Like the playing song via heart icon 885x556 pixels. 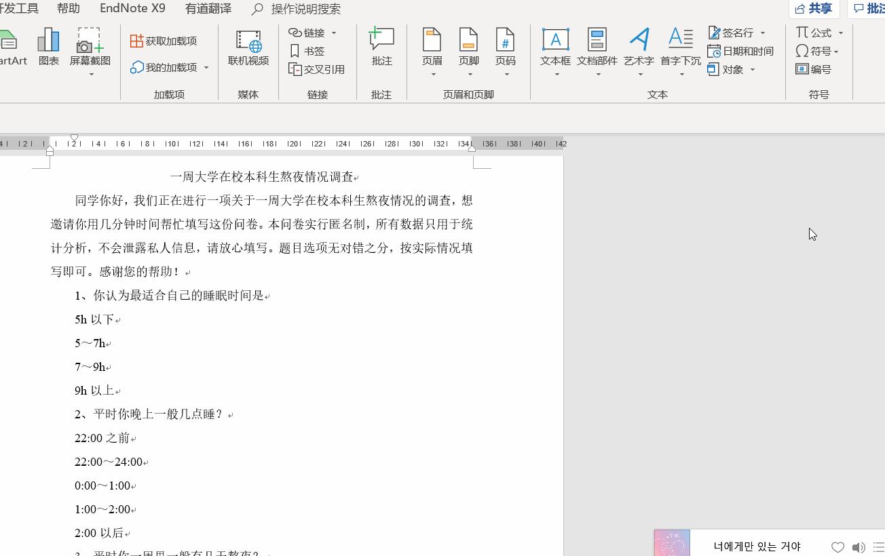click(x=838, y=547)
